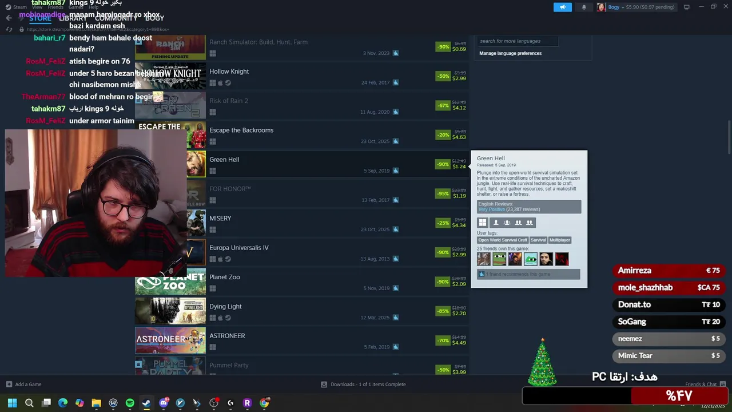
Task: Go back with the browser back arrow
Action: click(9, 18)
